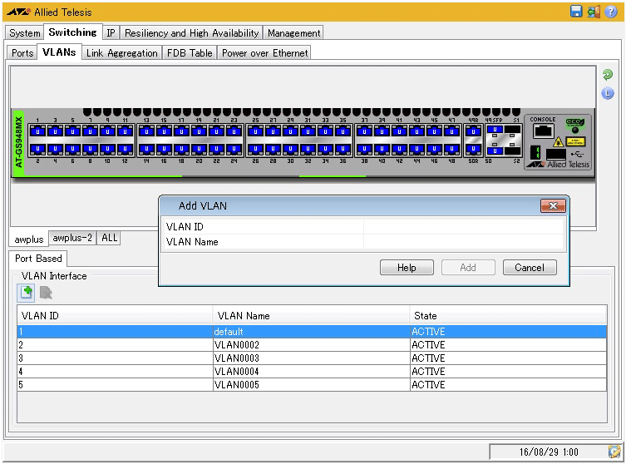
Task: Click the green refresh arrow icon
Action: (608, 75)
